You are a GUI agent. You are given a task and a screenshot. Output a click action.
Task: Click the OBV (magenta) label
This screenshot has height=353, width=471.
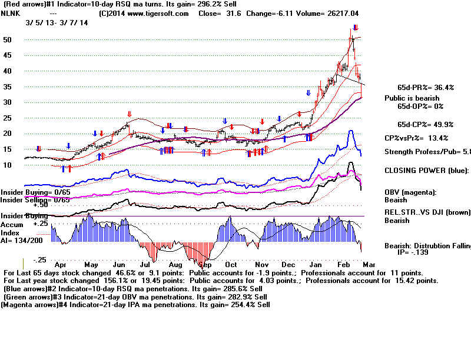(x=410, y=193)
